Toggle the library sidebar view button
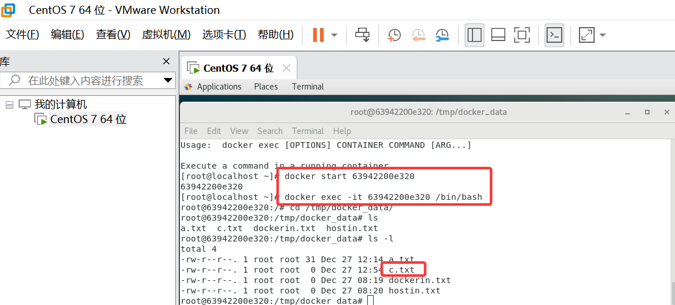 pyautogui.click(x=474, y=35)
